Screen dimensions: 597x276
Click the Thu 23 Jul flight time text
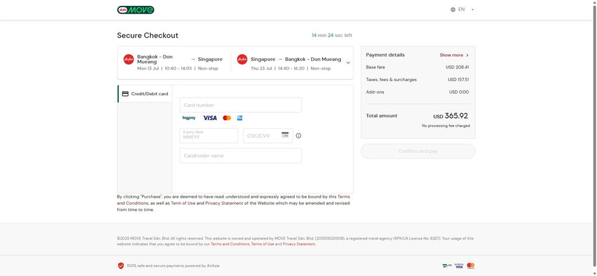click(291, 69)
